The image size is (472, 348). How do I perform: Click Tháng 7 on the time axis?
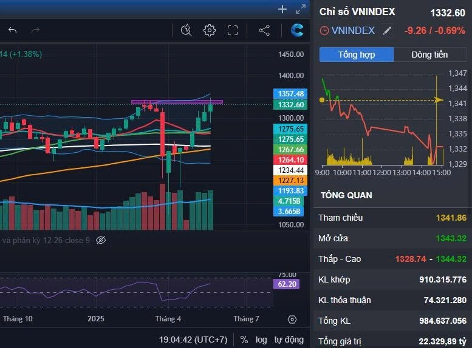click(246, 319)
